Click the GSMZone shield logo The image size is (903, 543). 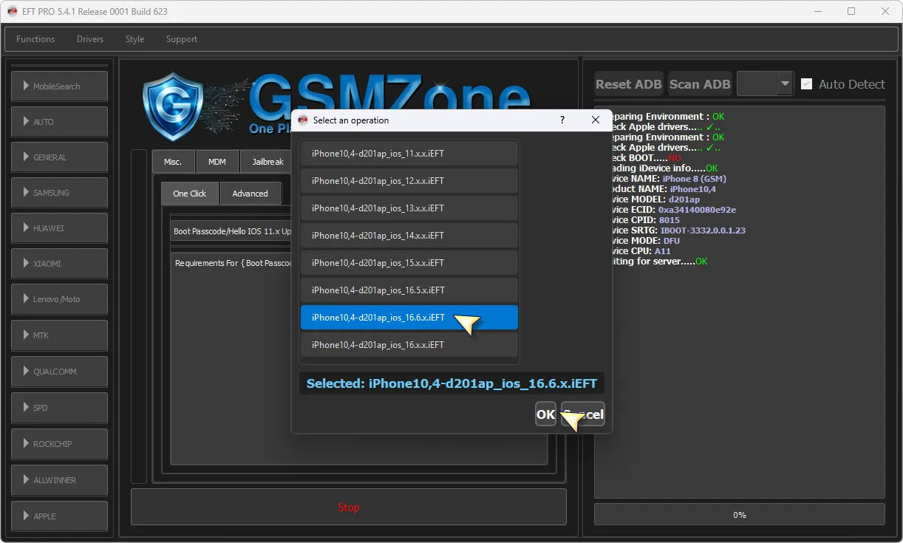[x=172, y=106]
